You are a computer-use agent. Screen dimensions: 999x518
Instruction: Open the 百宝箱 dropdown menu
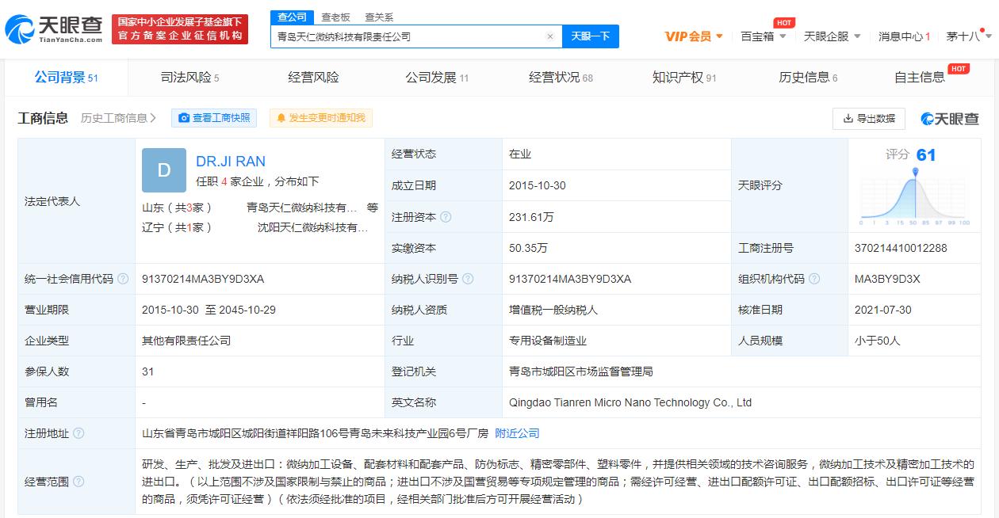(763, 36)
